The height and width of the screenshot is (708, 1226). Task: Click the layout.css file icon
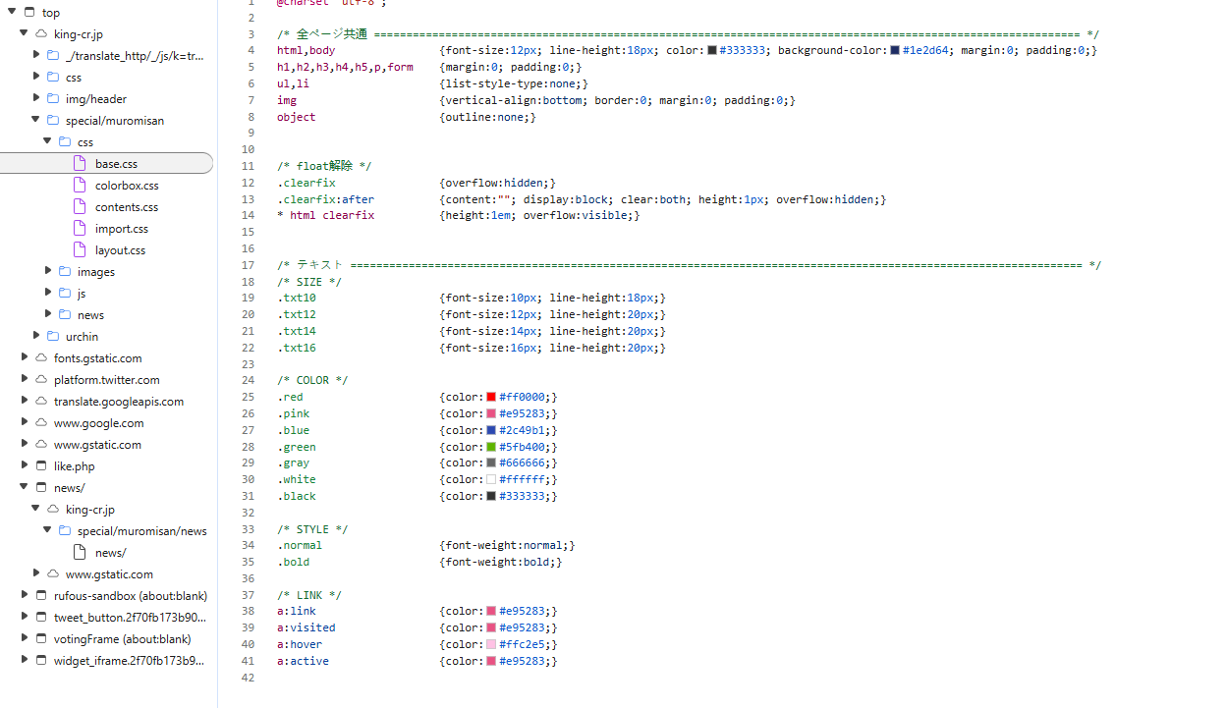[x=81, y=250]
